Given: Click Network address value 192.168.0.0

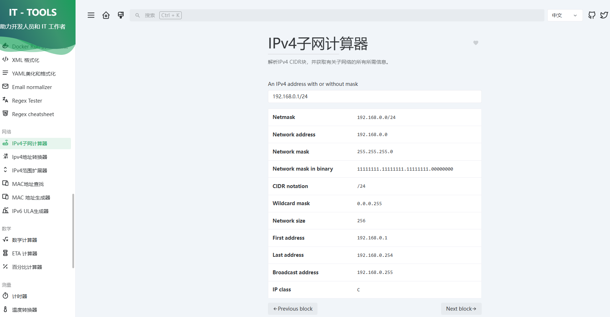Looking at the screenshot, I should coord(372,135).
